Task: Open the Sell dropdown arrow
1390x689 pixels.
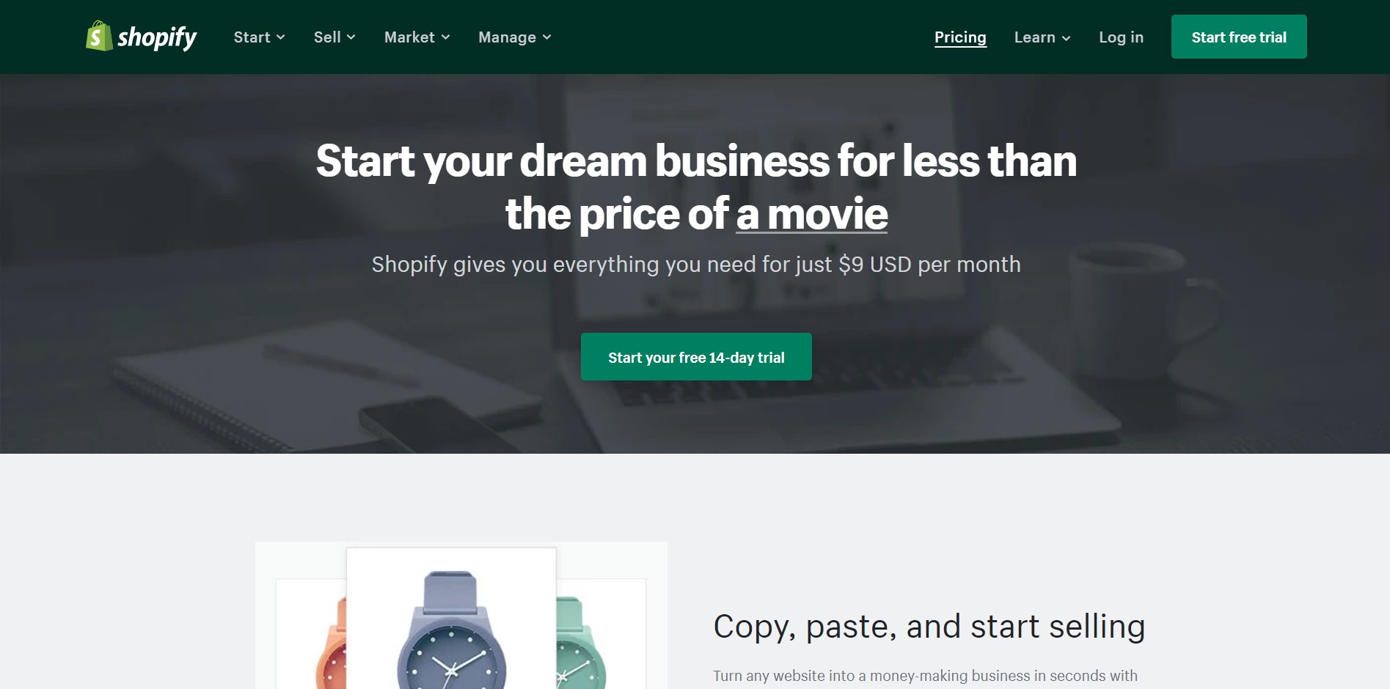Action: click(x=351, y=37)
